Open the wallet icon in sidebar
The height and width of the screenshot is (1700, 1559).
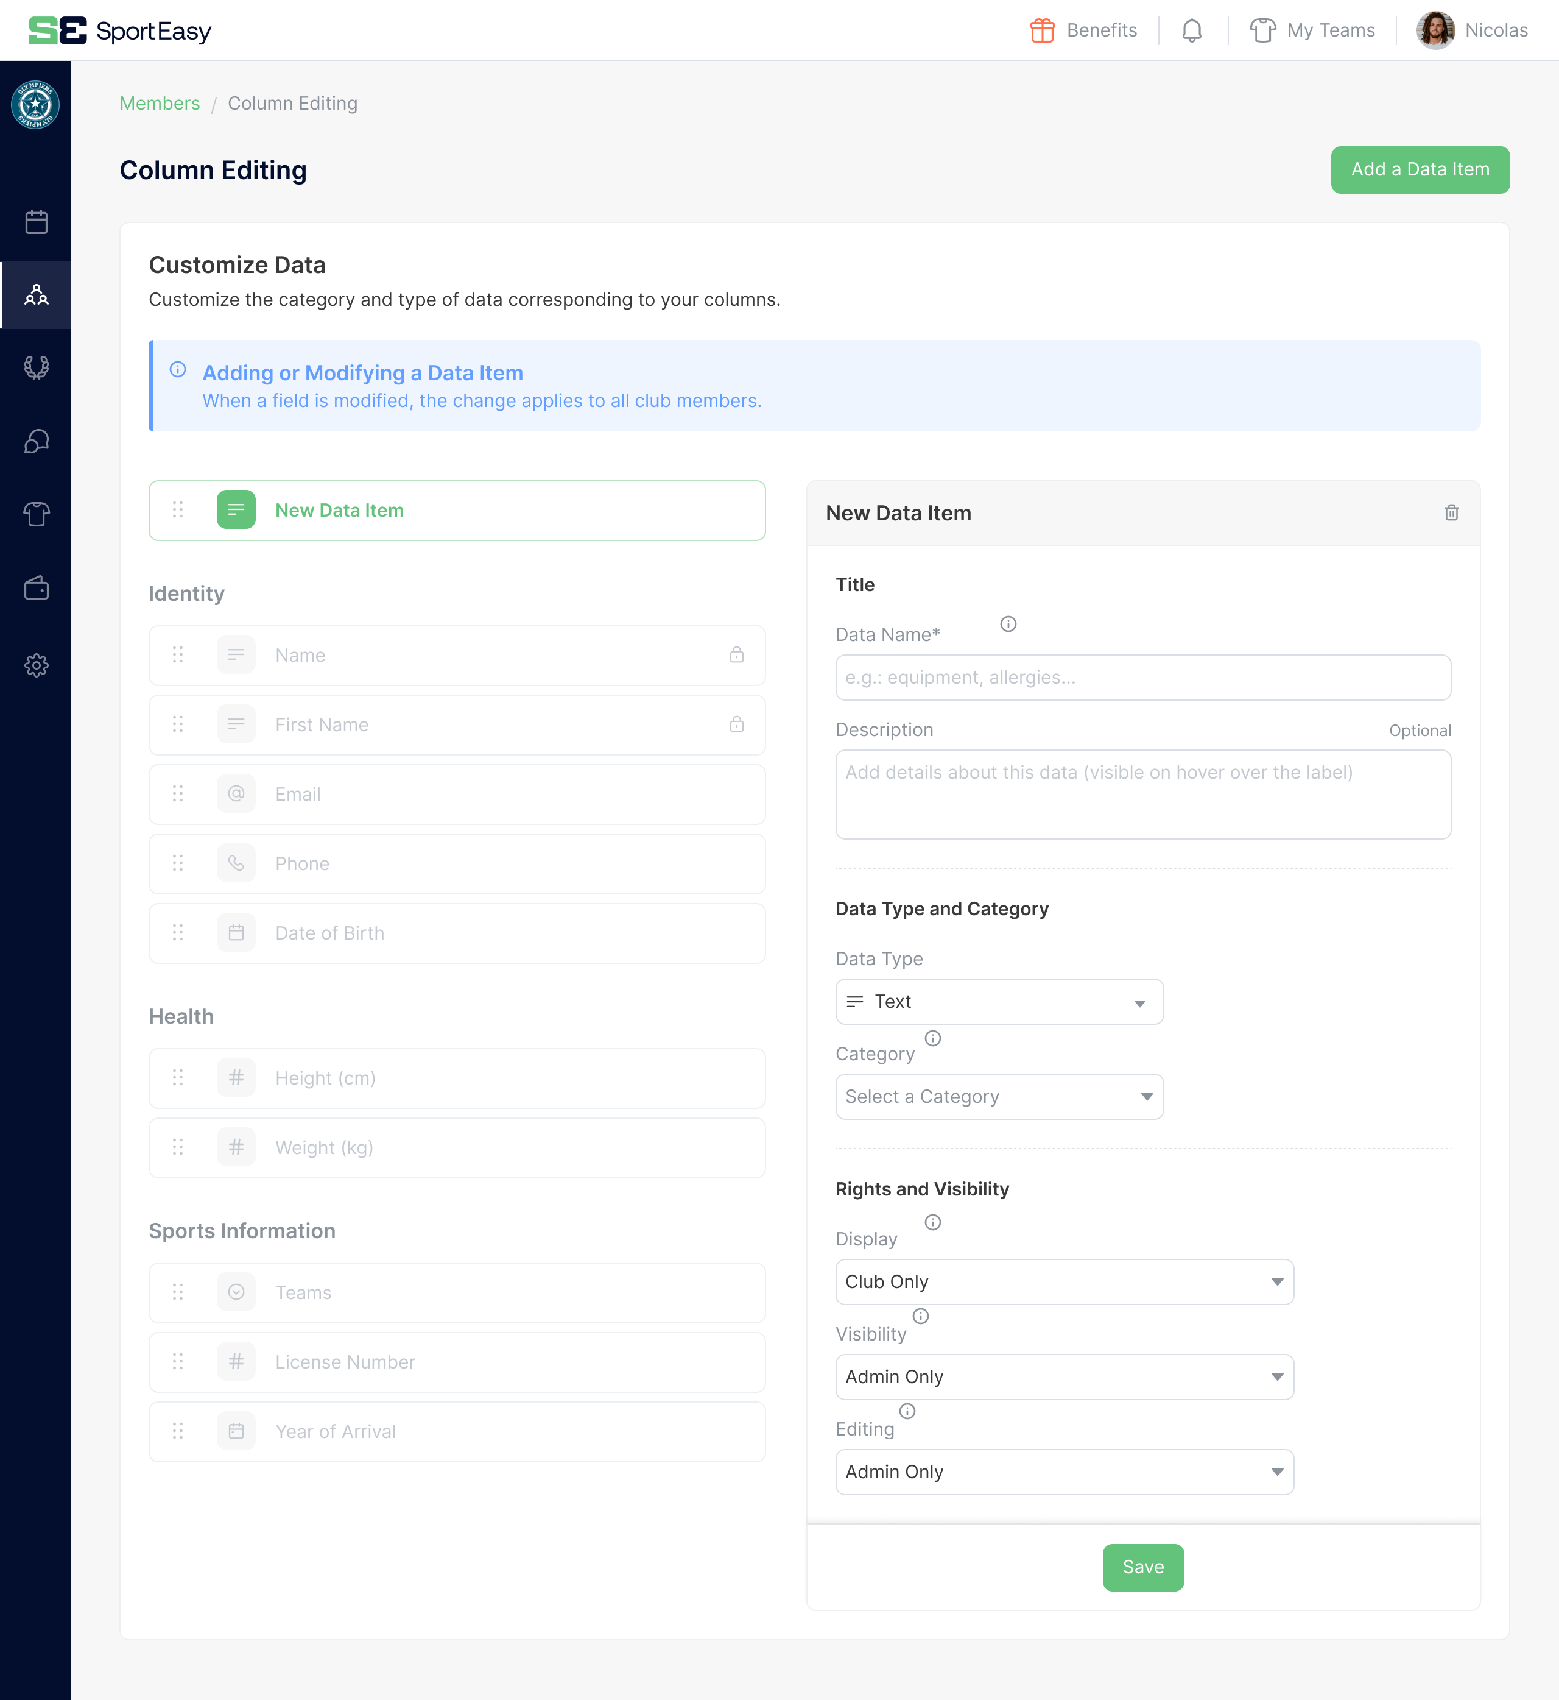(37, 587)
